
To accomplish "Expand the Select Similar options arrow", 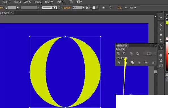I will [135, 8].
